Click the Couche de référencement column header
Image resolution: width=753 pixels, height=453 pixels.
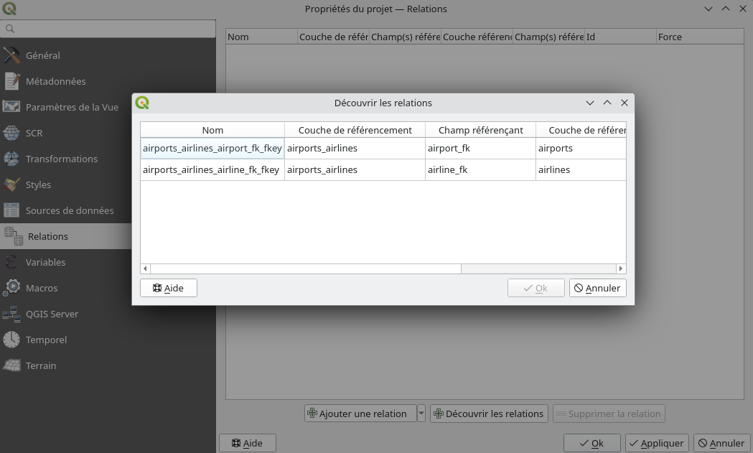tap(355, 130)
